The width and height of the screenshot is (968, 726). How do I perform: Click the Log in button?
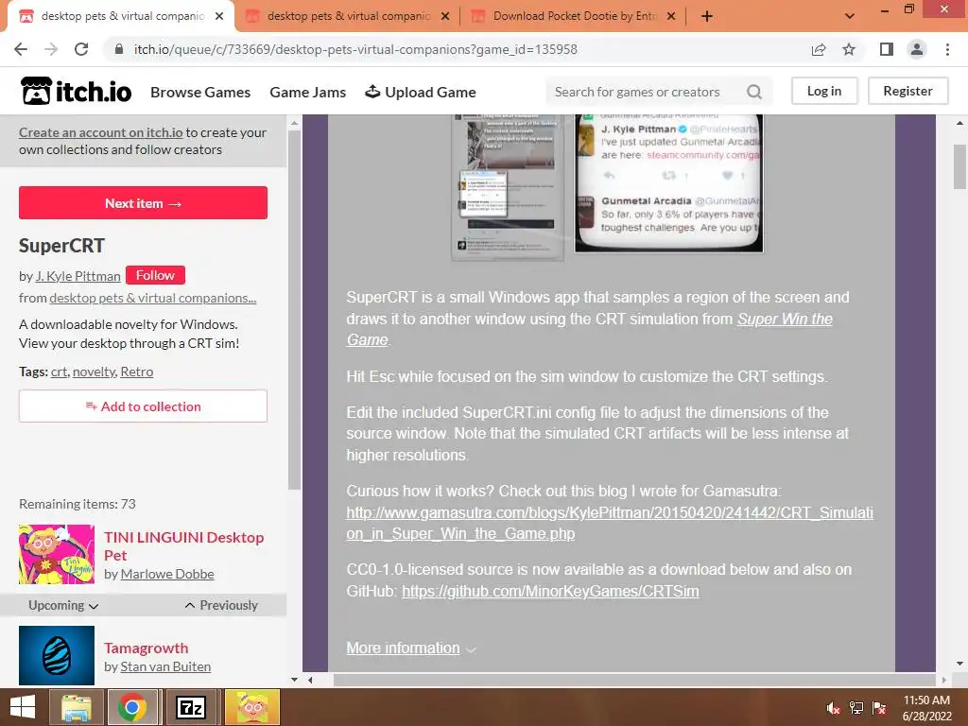tap(824, 91)
